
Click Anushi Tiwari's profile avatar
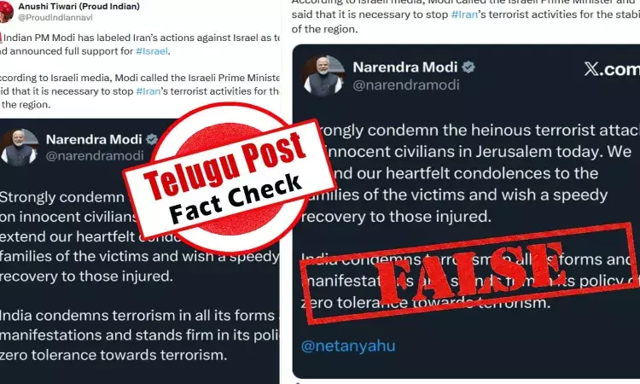click(6, 12)
